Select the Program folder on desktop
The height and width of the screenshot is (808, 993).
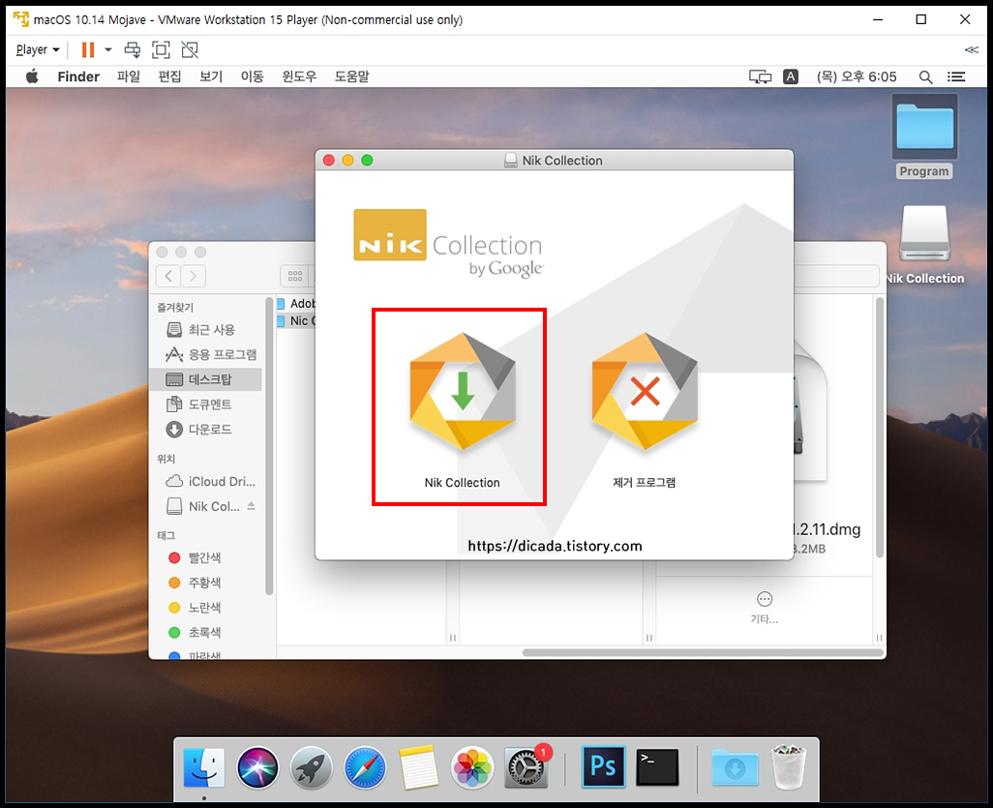tap(924, 127)
